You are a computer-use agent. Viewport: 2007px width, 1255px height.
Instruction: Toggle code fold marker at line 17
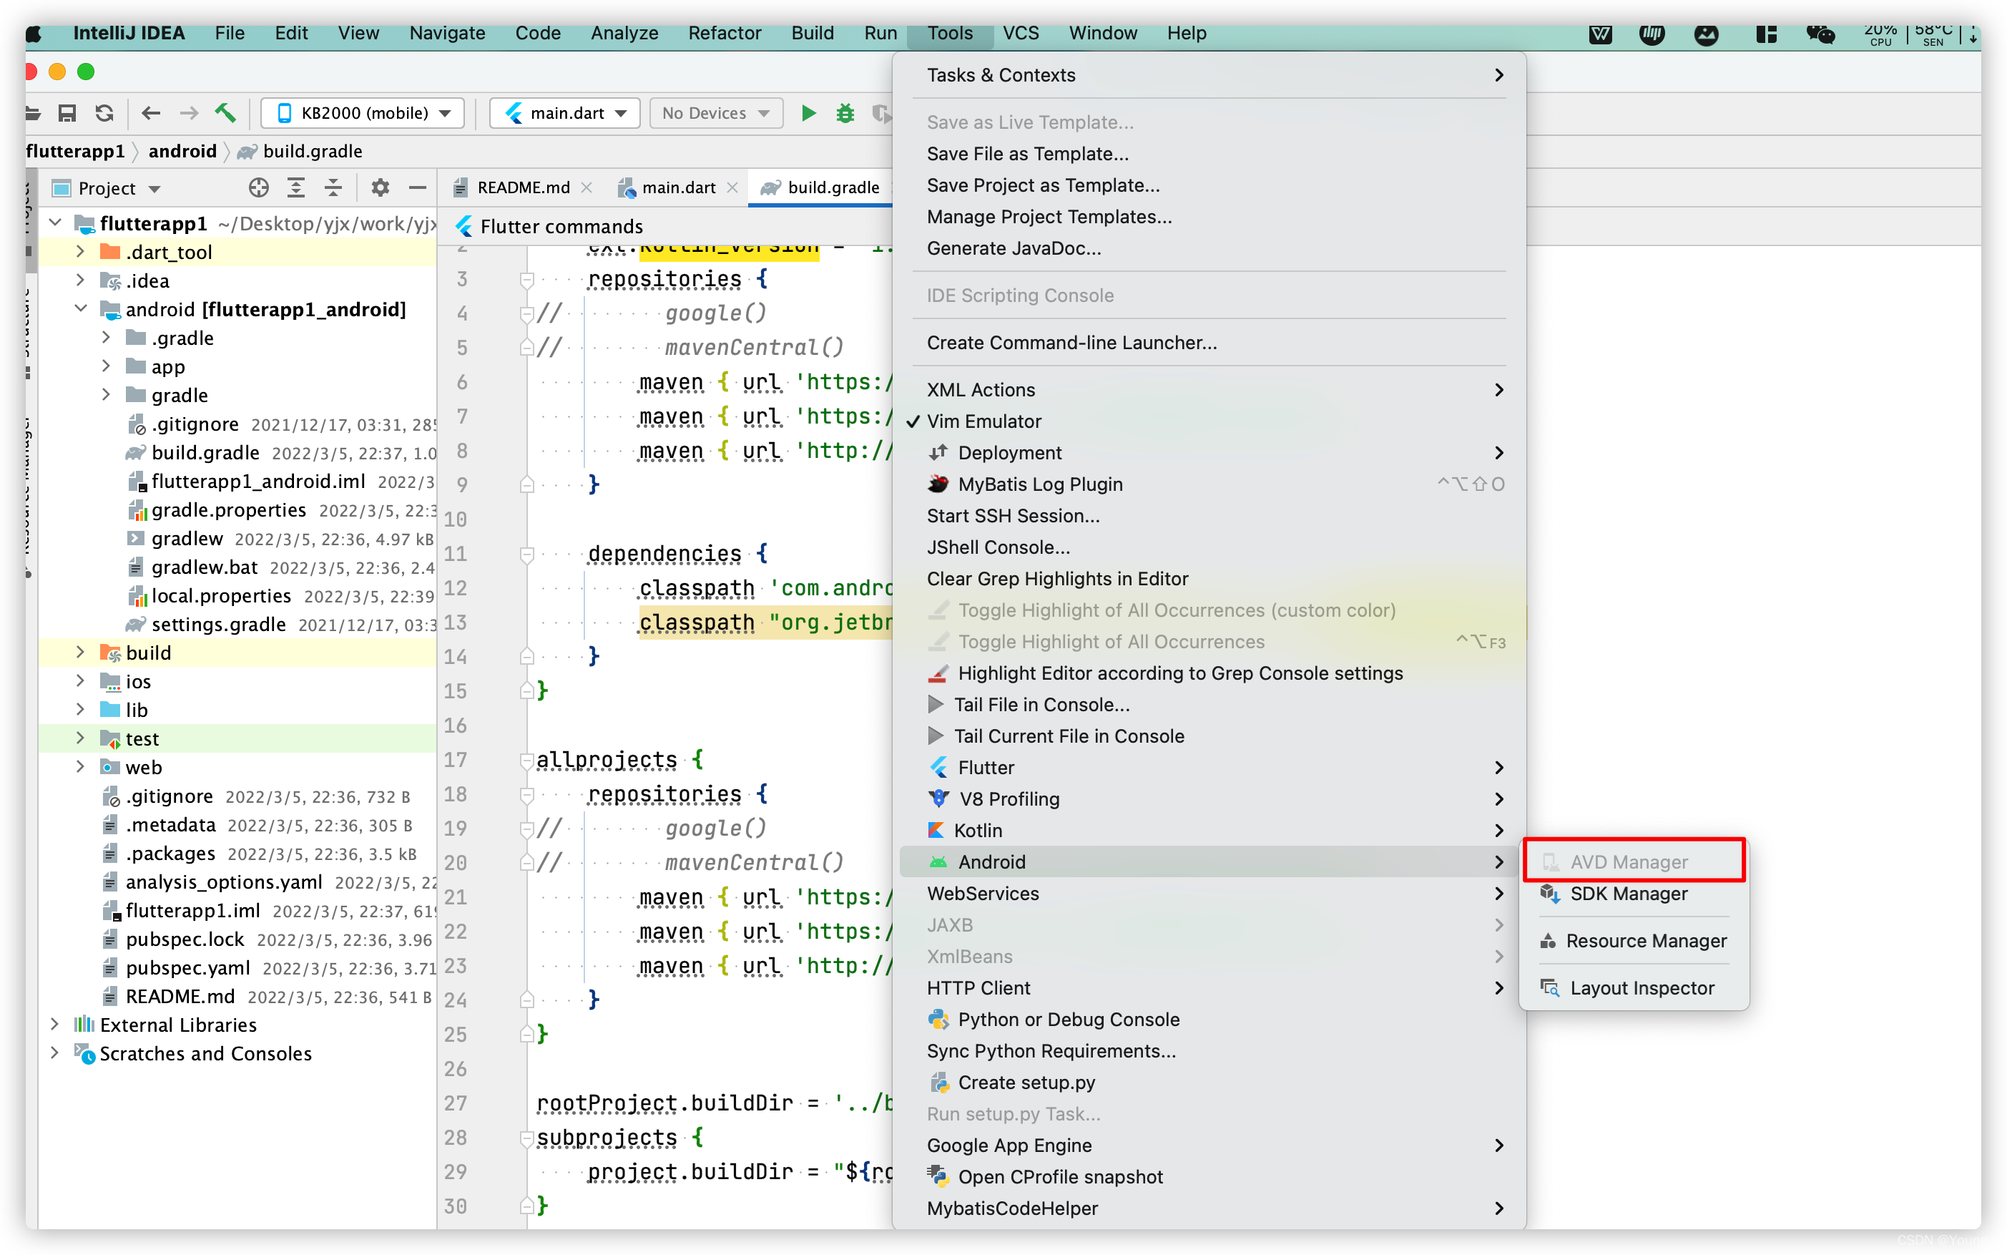pyautogui.click(x=527, y=761)
